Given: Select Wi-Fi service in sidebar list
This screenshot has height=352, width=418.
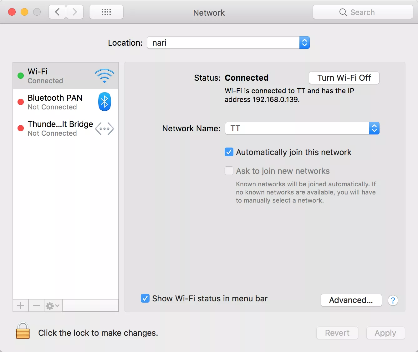Looking at the screenshot, I should (x=66, y=76).
